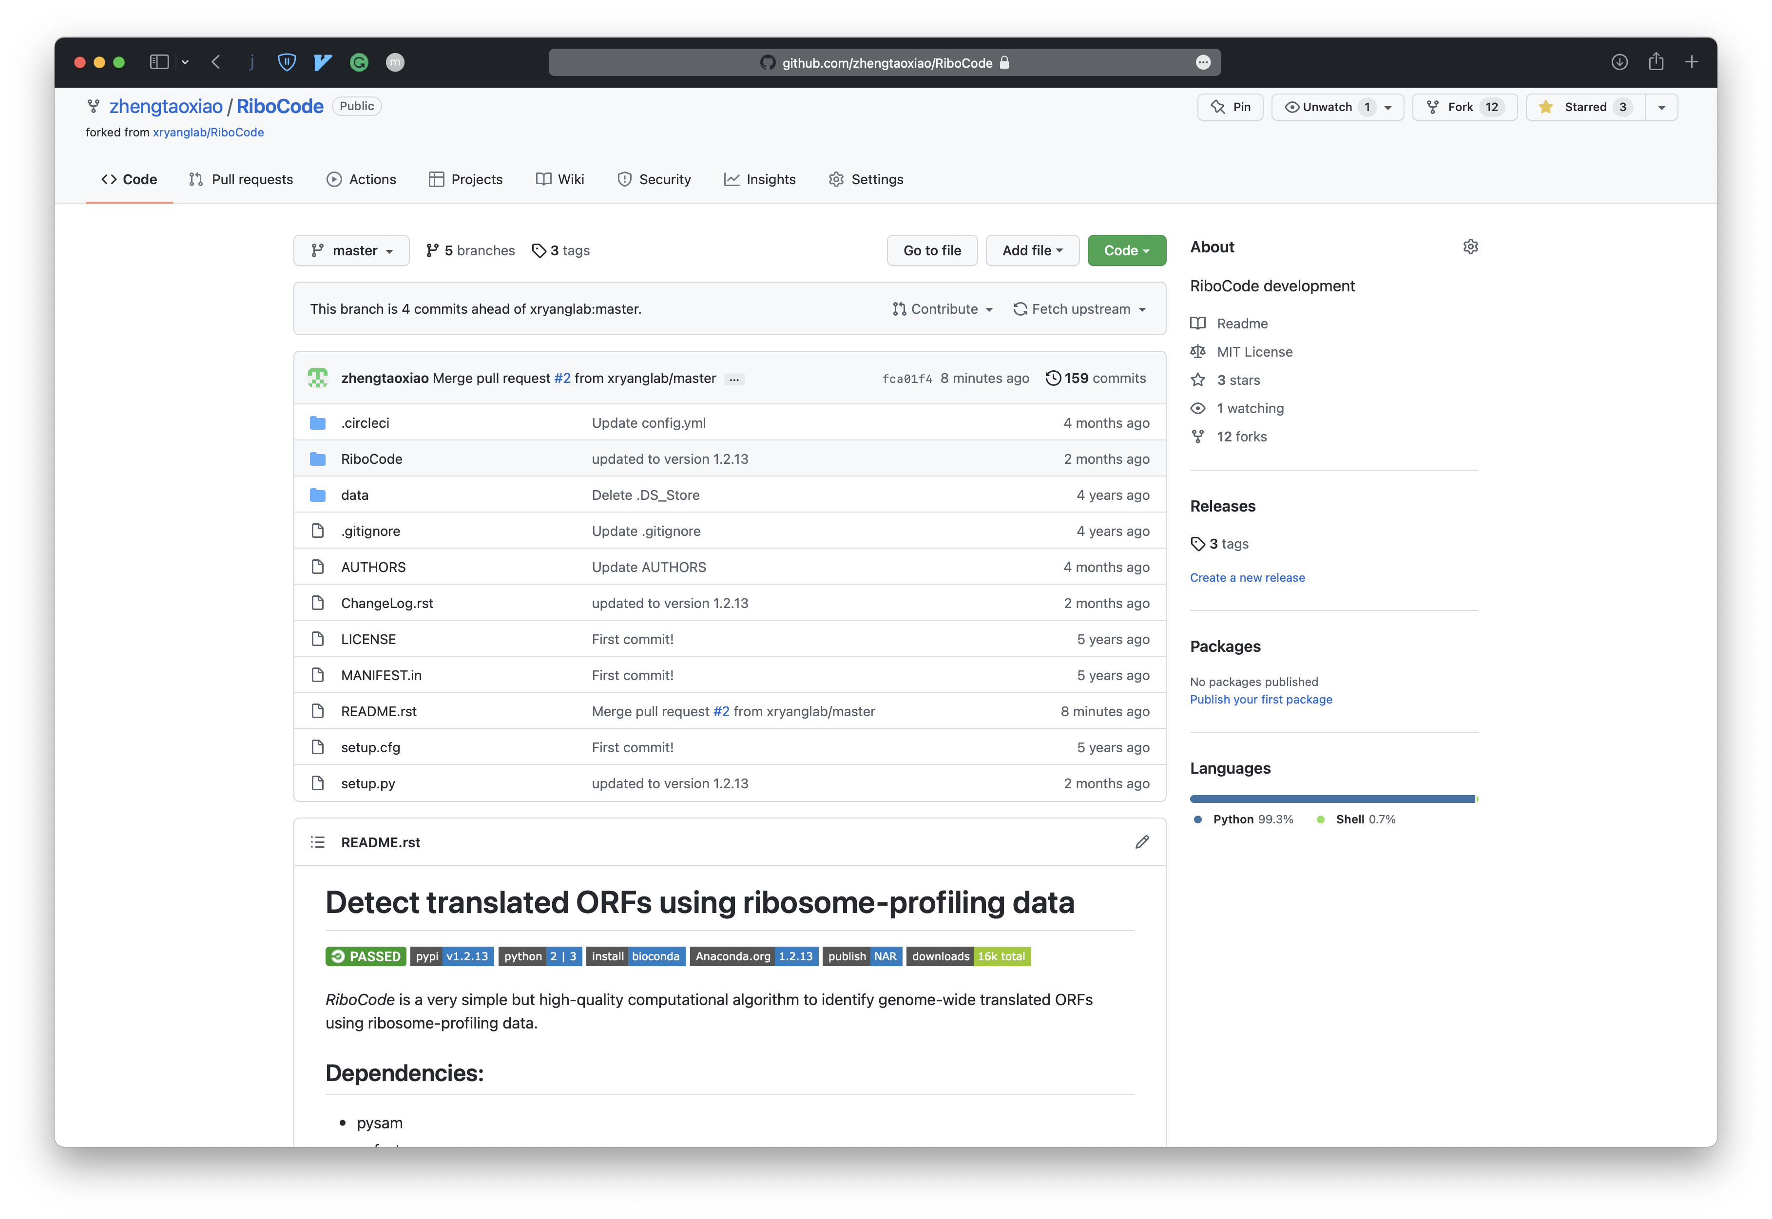Click the Safari sidebar toggle icon
This screenshot has height=1219, width=1772.
click(x=159, y=62)
